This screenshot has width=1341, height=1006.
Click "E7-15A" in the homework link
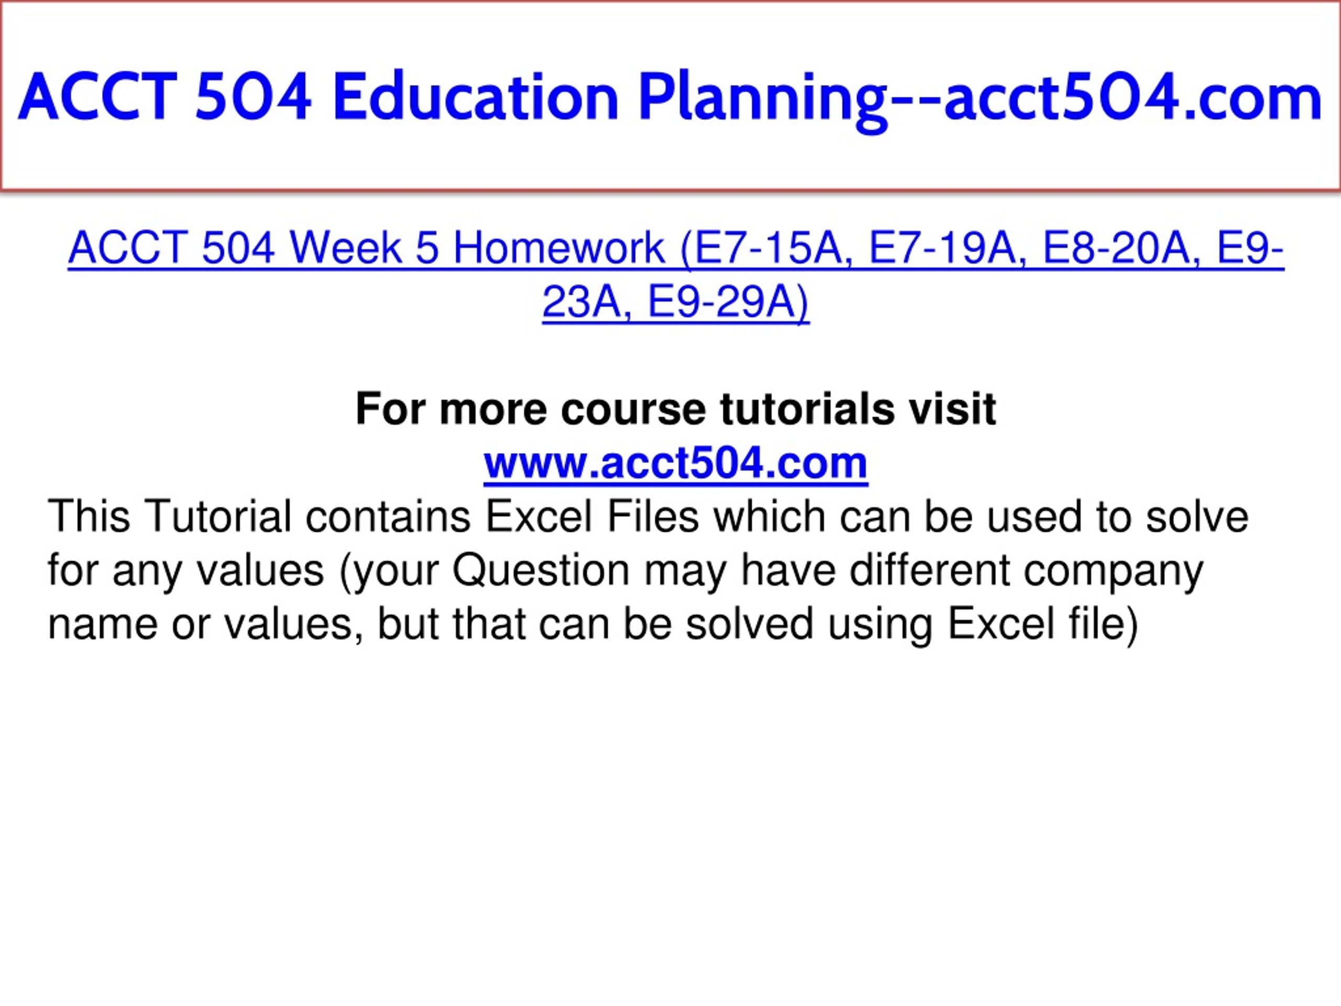tap(768, 249)
